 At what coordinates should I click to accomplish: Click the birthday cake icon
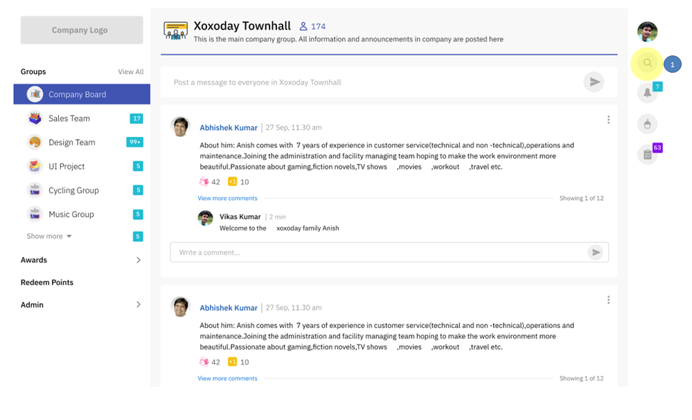click(647, 124)
